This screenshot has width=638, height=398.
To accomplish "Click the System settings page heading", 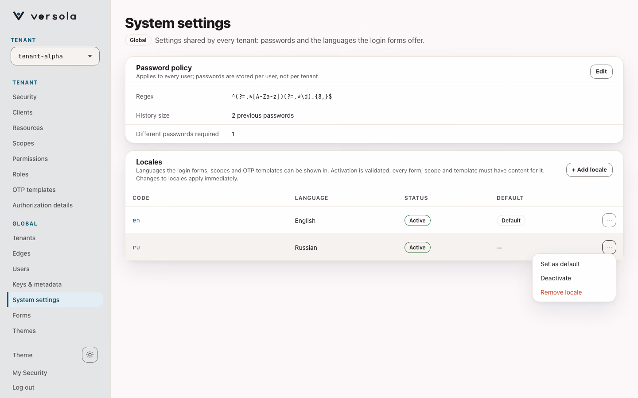I will pos(178,23).
